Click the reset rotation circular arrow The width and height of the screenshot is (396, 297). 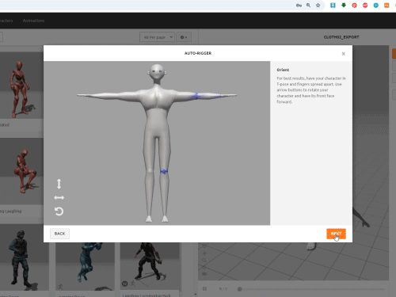(x=59, y=211)
